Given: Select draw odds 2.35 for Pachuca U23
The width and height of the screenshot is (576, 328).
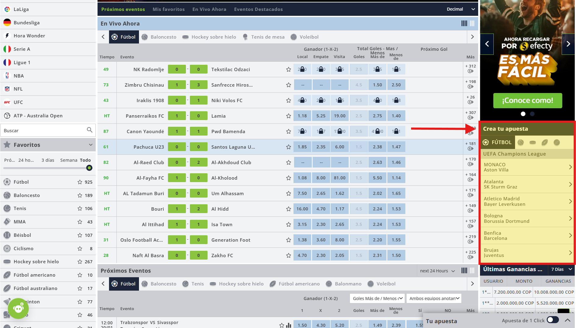Looking at the screenshot, I should click(x=321, y=147).
